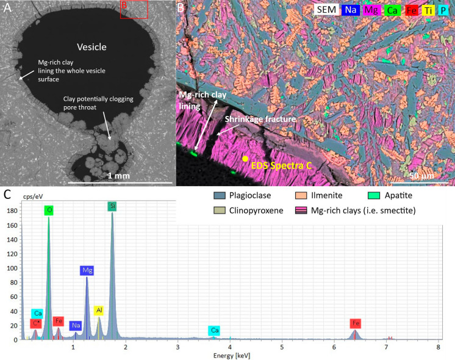455x360 pixels.
Task: Click the Si peak label in the spectrum
Action: 113,206
